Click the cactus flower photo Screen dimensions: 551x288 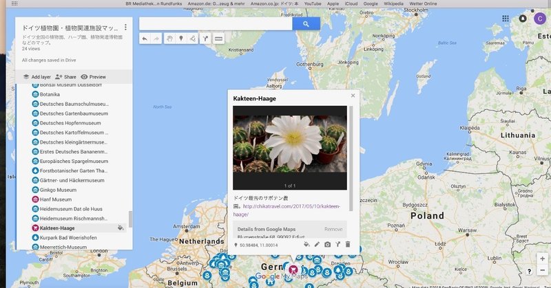click(x=290, y=144)
